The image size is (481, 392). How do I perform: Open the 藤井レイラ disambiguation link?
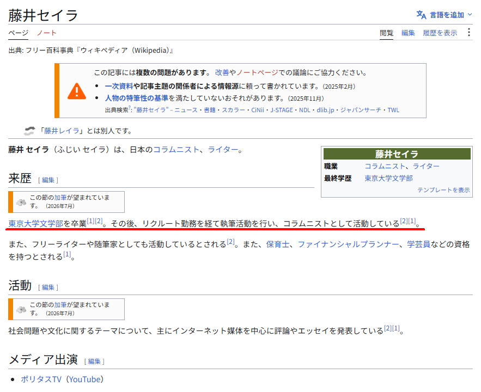pos(62,131)
